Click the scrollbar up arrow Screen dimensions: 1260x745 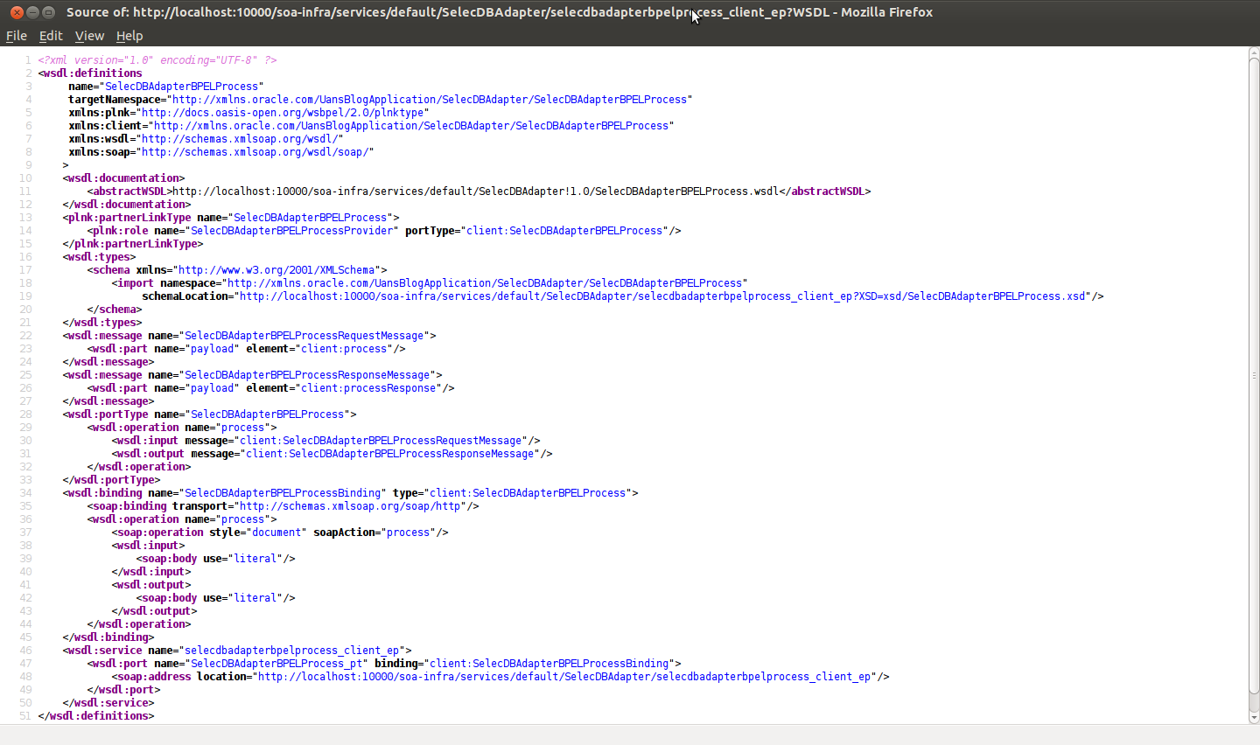pyautogui.click(x=1254, y=52)
